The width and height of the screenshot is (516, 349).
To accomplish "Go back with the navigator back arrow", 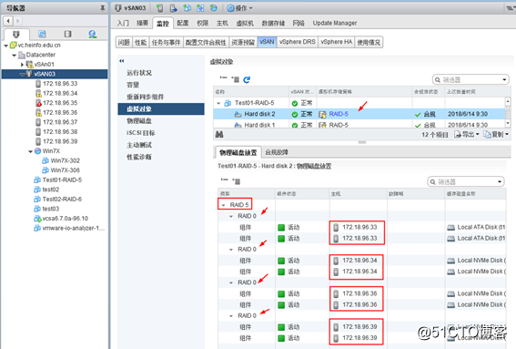I will point(8,21).
